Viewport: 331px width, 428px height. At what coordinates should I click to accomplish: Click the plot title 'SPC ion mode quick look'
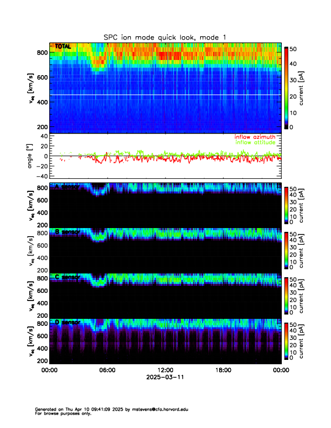pos(165,37)
